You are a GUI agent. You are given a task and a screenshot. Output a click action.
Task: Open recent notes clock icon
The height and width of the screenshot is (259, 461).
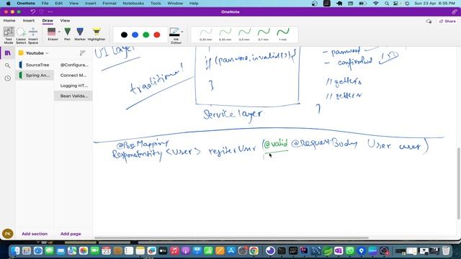coord(8,78)
